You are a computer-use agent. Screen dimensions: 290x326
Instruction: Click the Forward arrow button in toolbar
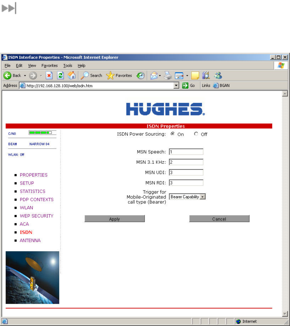coord(33,75)
